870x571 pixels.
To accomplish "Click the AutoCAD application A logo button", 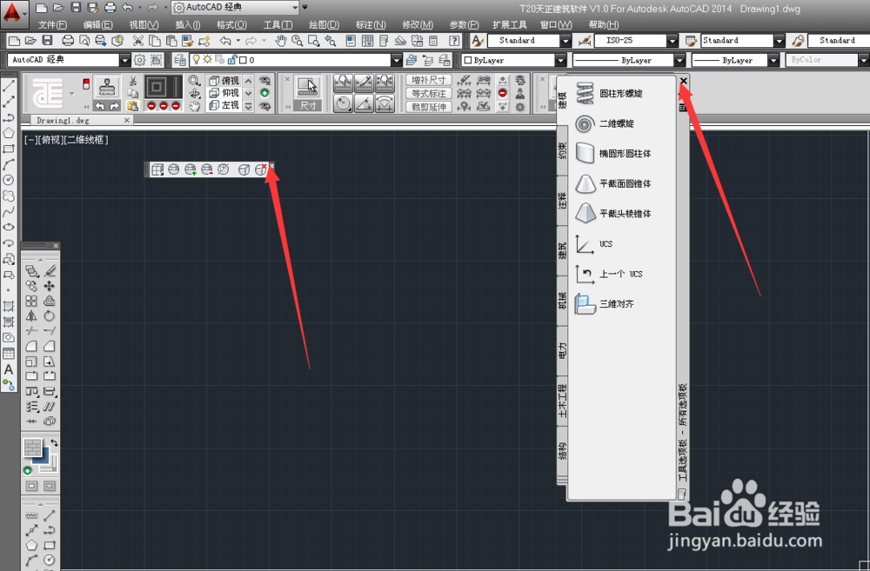I will coord(13,13).
